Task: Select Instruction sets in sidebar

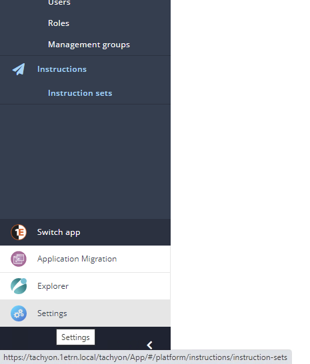Action: (x=80, y=93)
